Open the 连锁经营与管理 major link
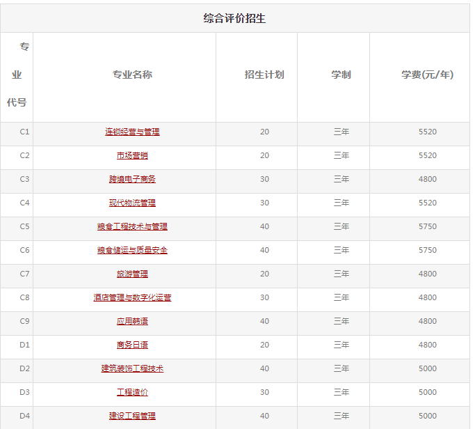The image size is (475, 429). tap(132, 132)
